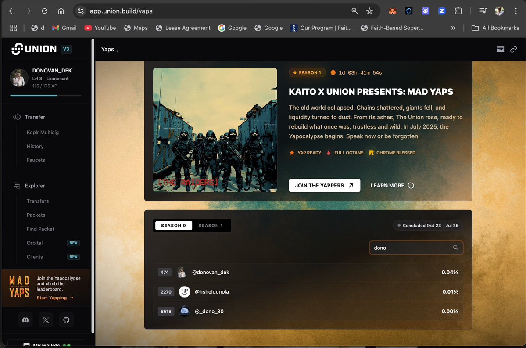The image size is (526, 348).
Task: Open Find Packet
Action: pos(40,229)
